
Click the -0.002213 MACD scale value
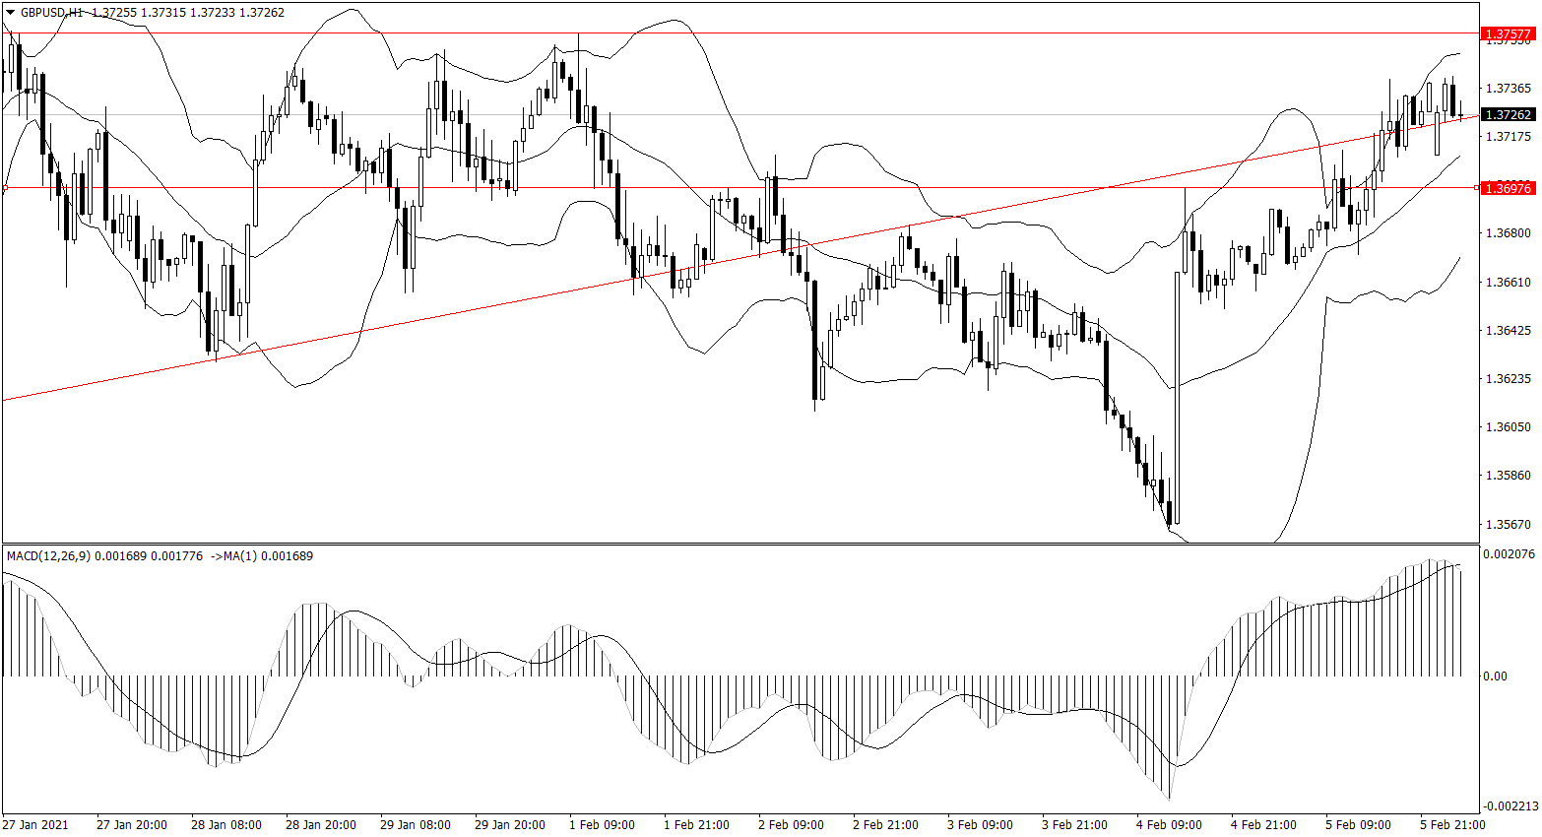pyautogui.click(x=1508, y=806)
